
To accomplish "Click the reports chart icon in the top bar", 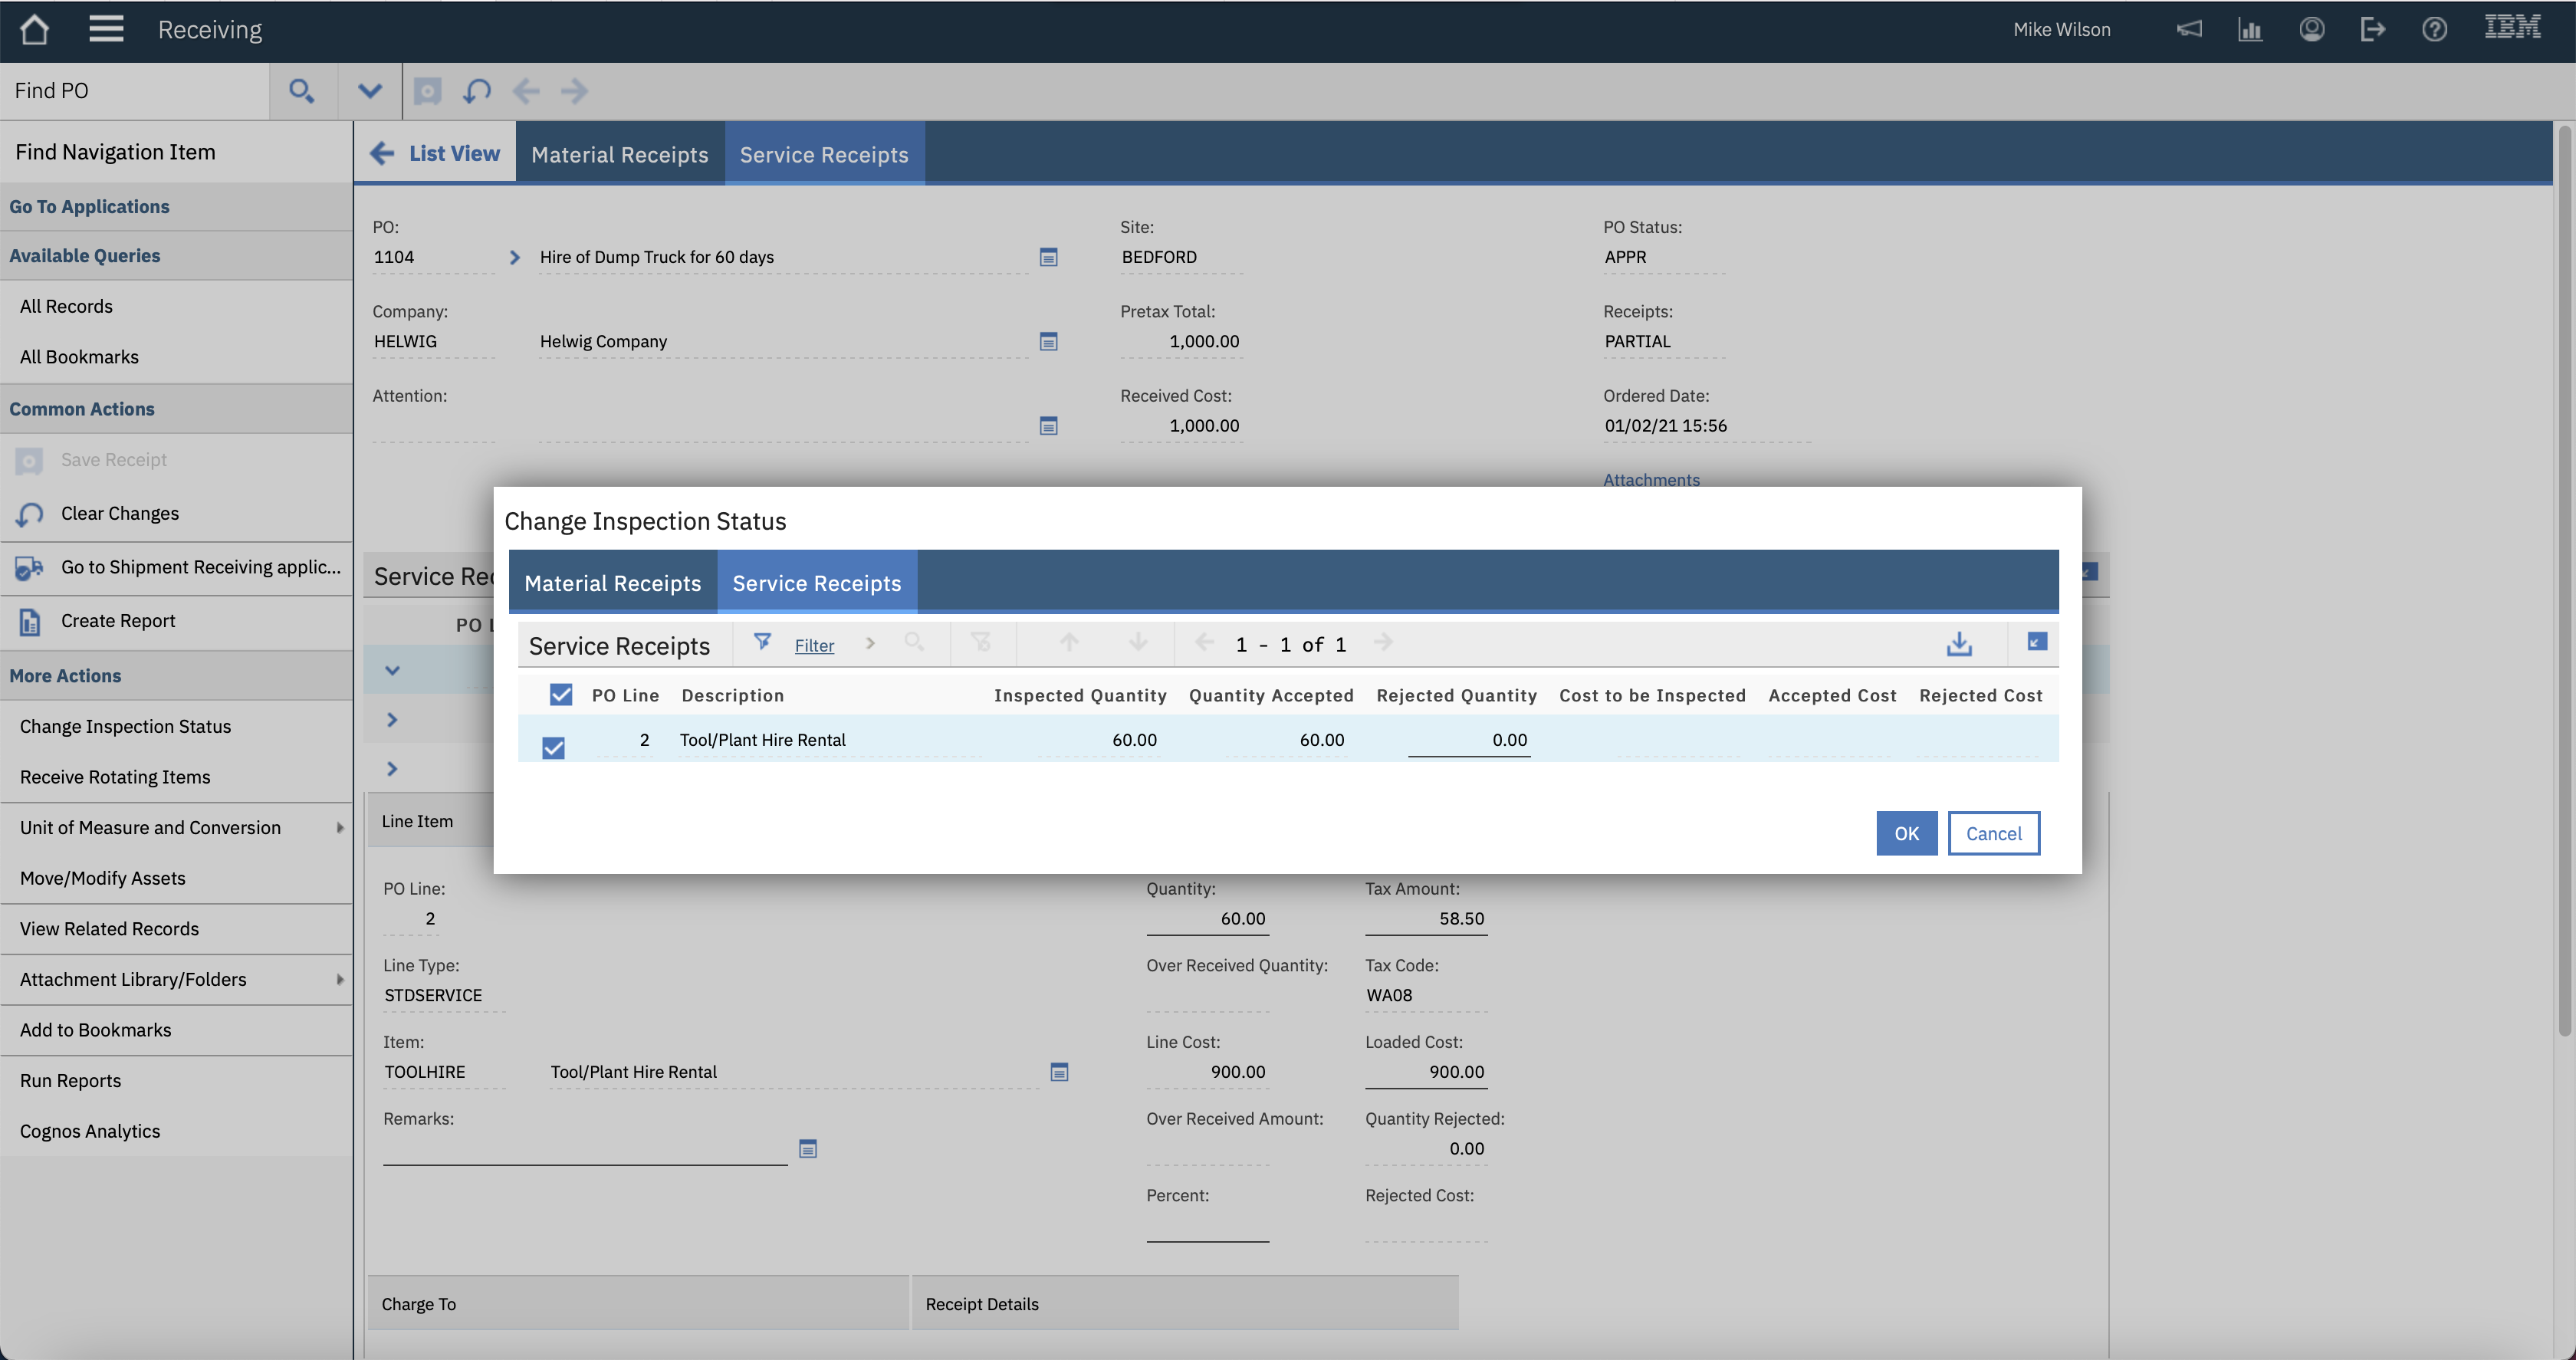I will 2250,29.
